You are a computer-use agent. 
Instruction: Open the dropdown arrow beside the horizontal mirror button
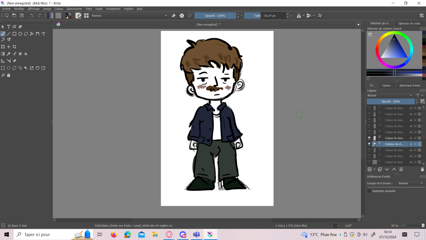(303, 15)
